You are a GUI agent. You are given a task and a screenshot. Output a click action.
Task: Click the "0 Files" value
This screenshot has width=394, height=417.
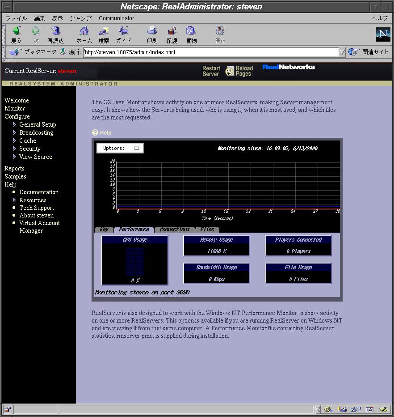(x=298, y=279)
